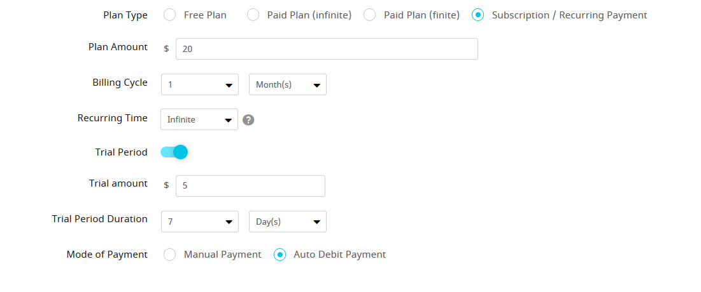The height and width of the screenshot is (292, 701).
Task: Click the Subscription / Recurring Payment text label
Action: coord(570,15)
